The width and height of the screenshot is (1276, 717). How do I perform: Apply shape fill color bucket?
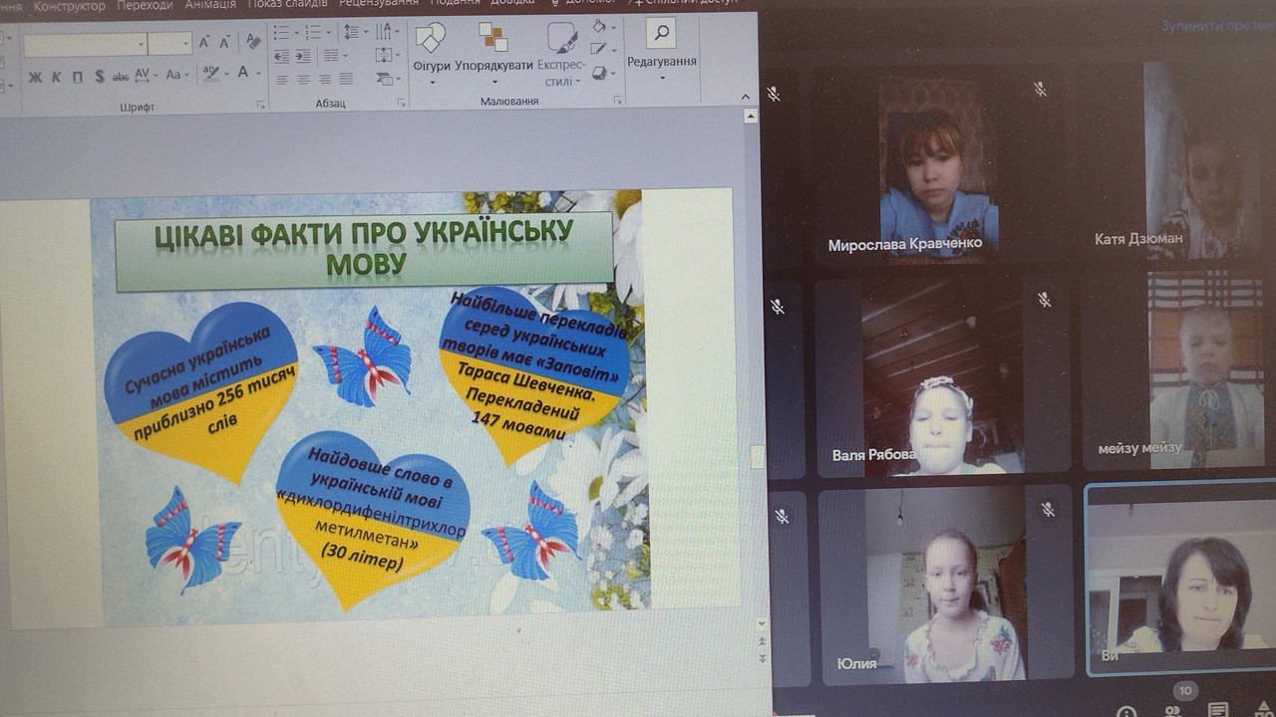coord(599,26)
